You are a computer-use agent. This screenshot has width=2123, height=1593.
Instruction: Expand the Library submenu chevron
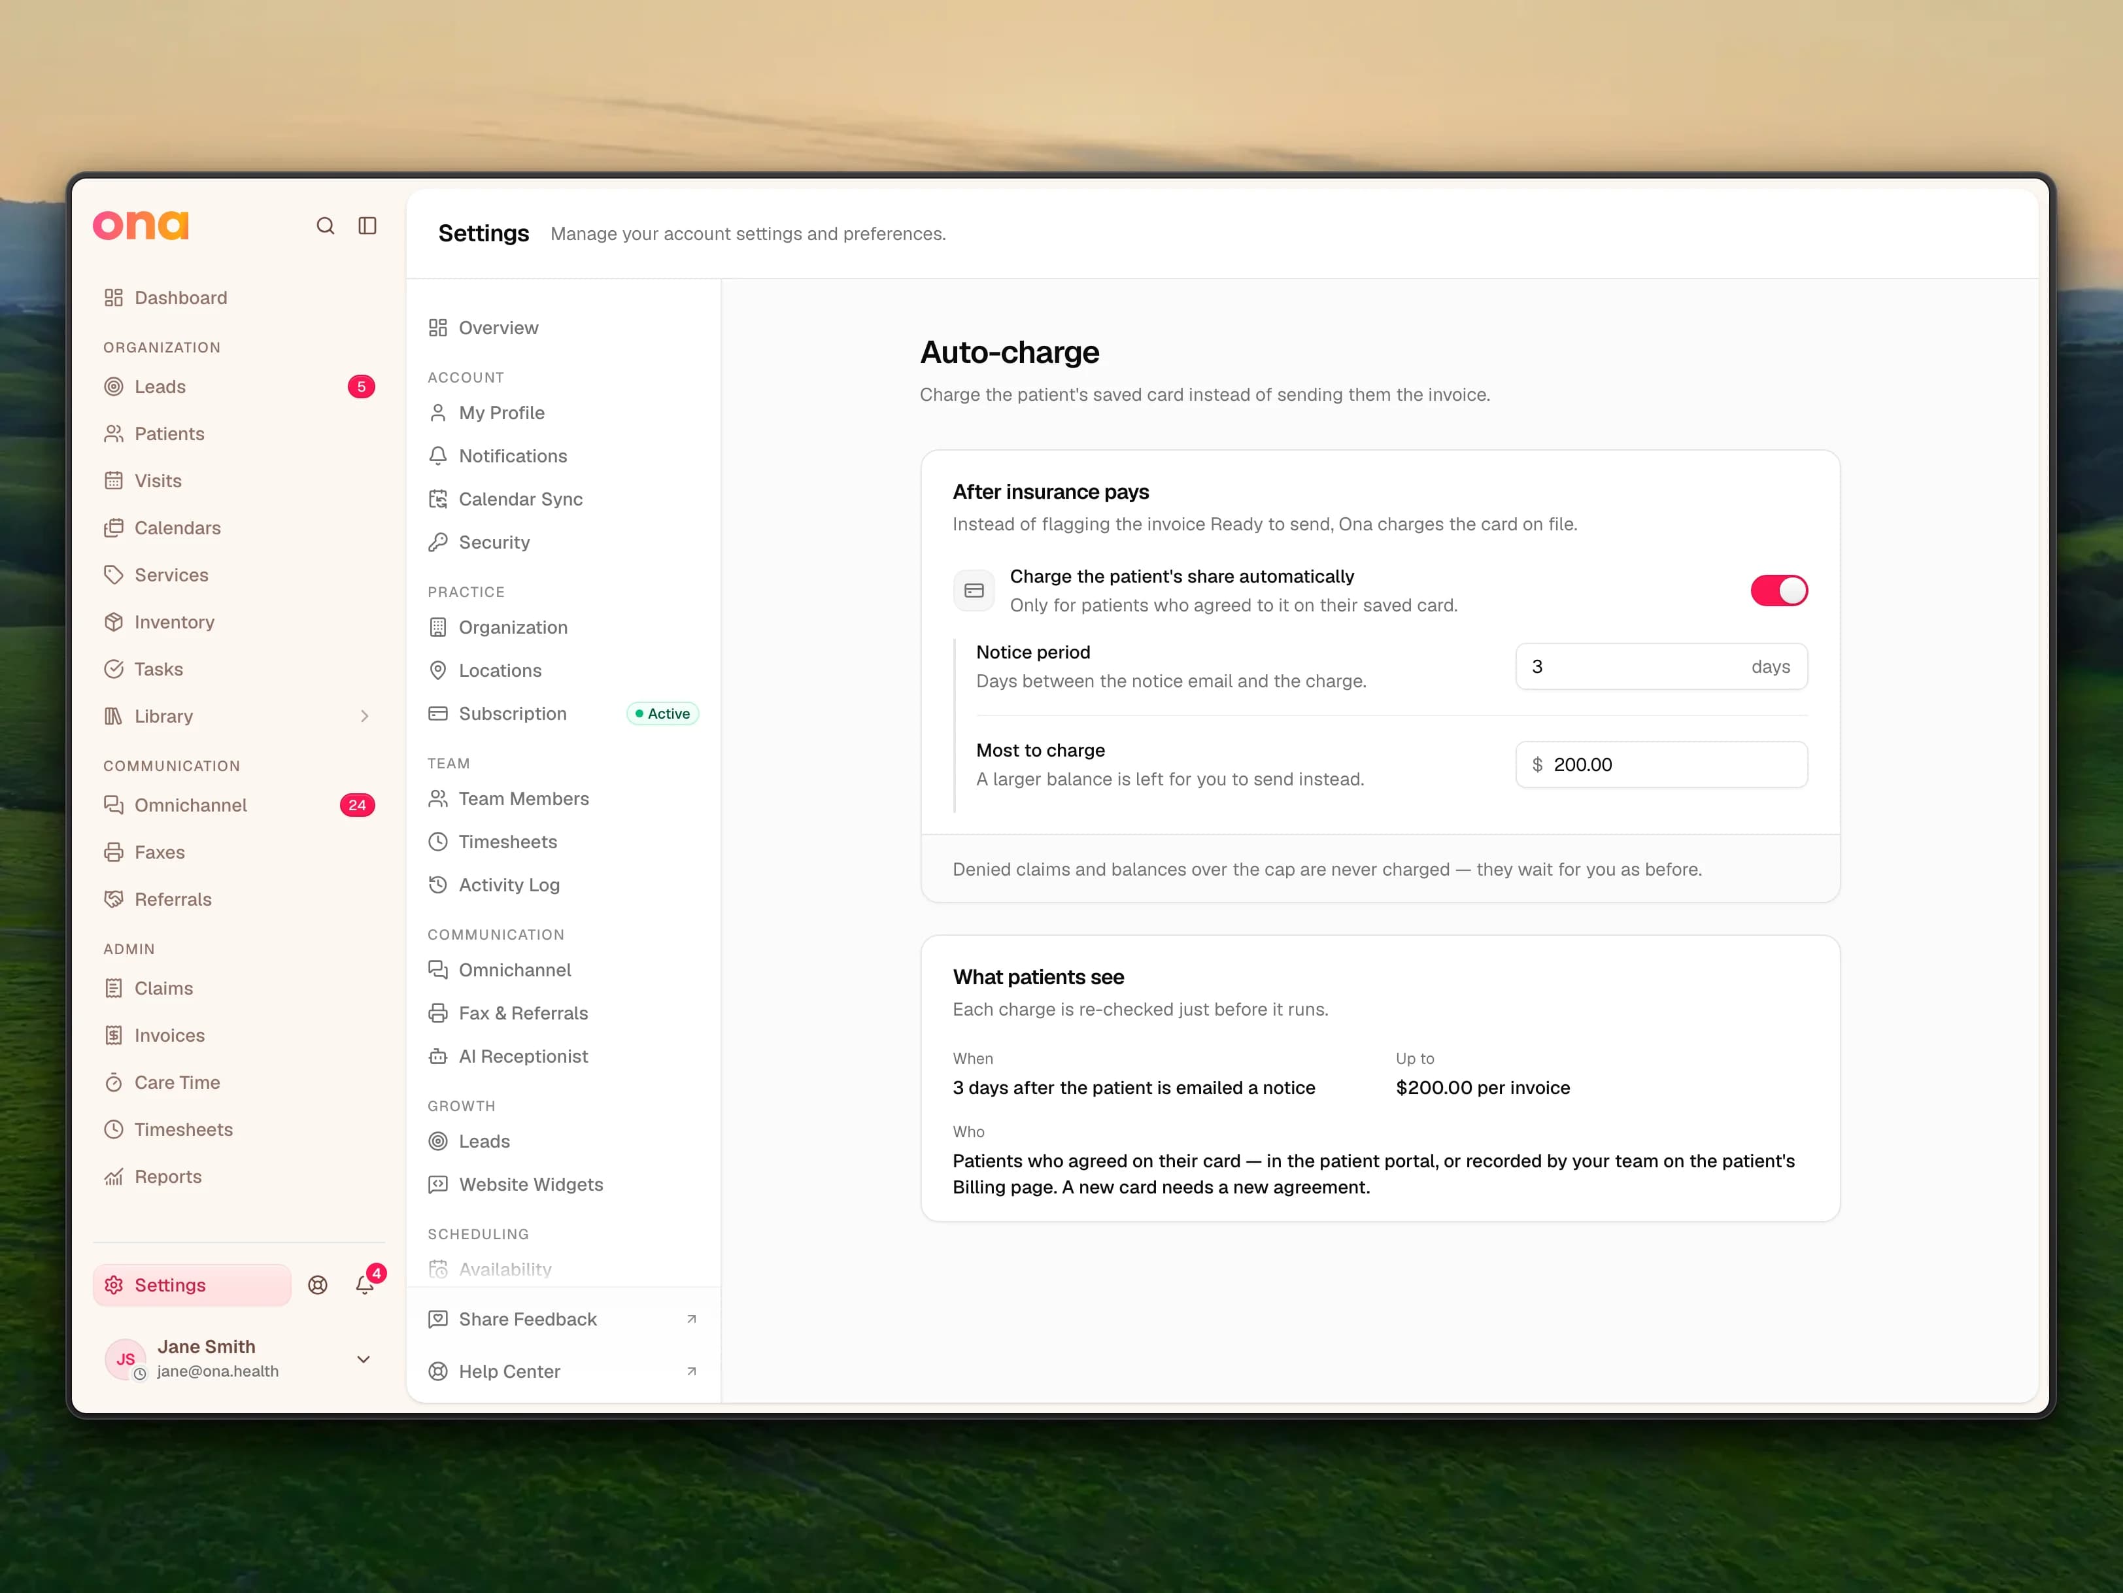pyautogui.click(x=364, y=716)
